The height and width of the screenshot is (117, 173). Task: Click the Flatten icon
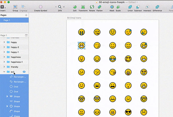[100, 7]
